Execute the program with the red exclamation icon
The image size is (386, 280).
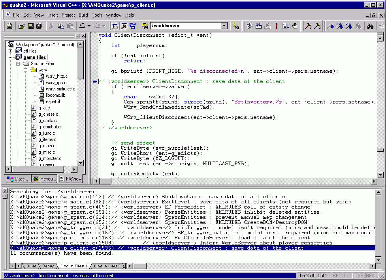coord(277,26)
